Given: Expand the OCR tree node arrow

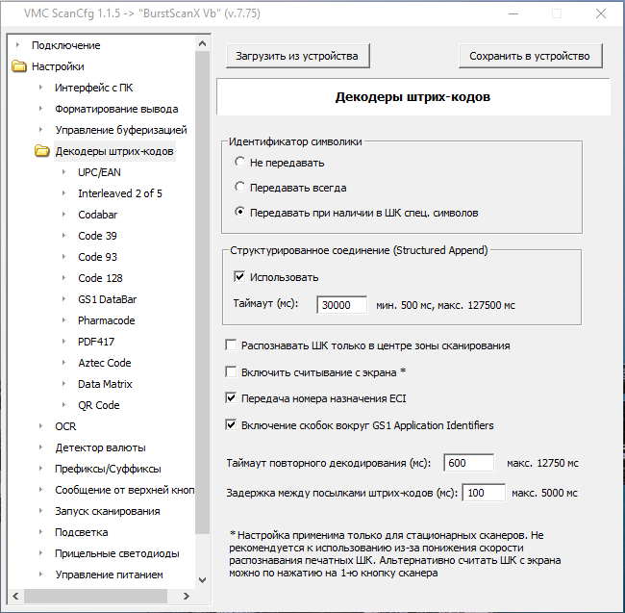Looking at the screenshot, I should (x=41, y=426).
